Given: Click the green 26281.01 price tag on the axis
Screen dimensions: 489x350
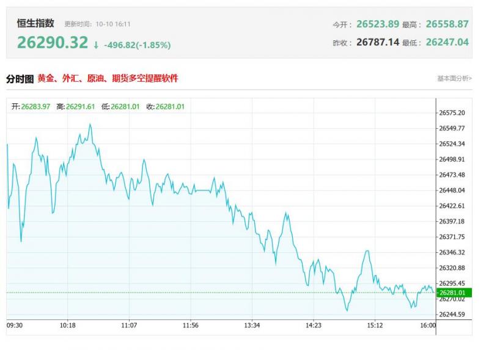Looking at the screenshot, I should coord(452,293).
